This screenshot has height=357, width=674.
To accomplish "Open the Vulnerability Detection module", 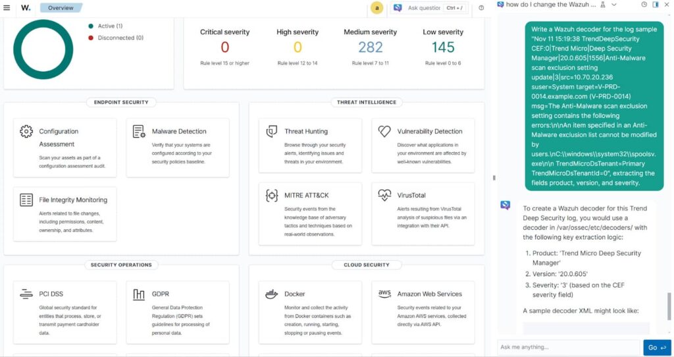I will click(429, 131).
